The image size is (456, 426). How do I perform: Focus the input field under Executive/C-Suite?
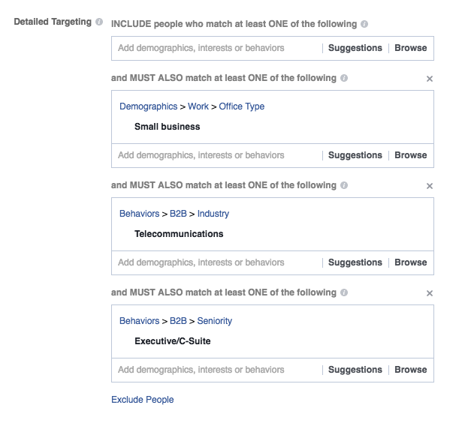coord(216,370)
